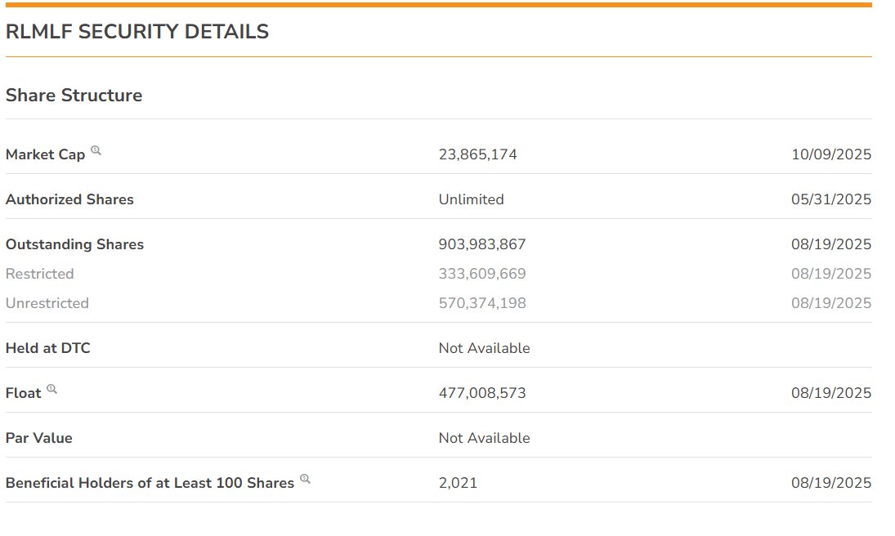
Task: Click the date in the Outstanding Shares row
Action: [831, 244]
